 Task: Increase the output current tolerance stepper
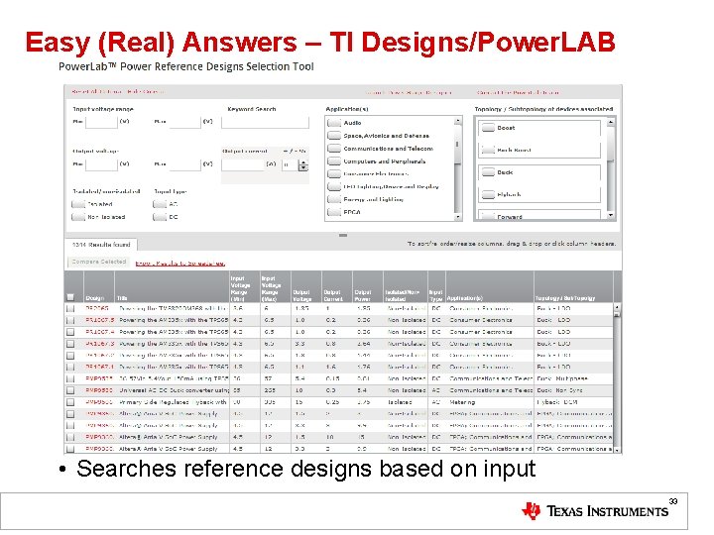(303, 162)
